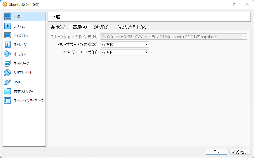254x158 pixels.
Task: Open the 説明(D) tab
Action: point(101,27)
